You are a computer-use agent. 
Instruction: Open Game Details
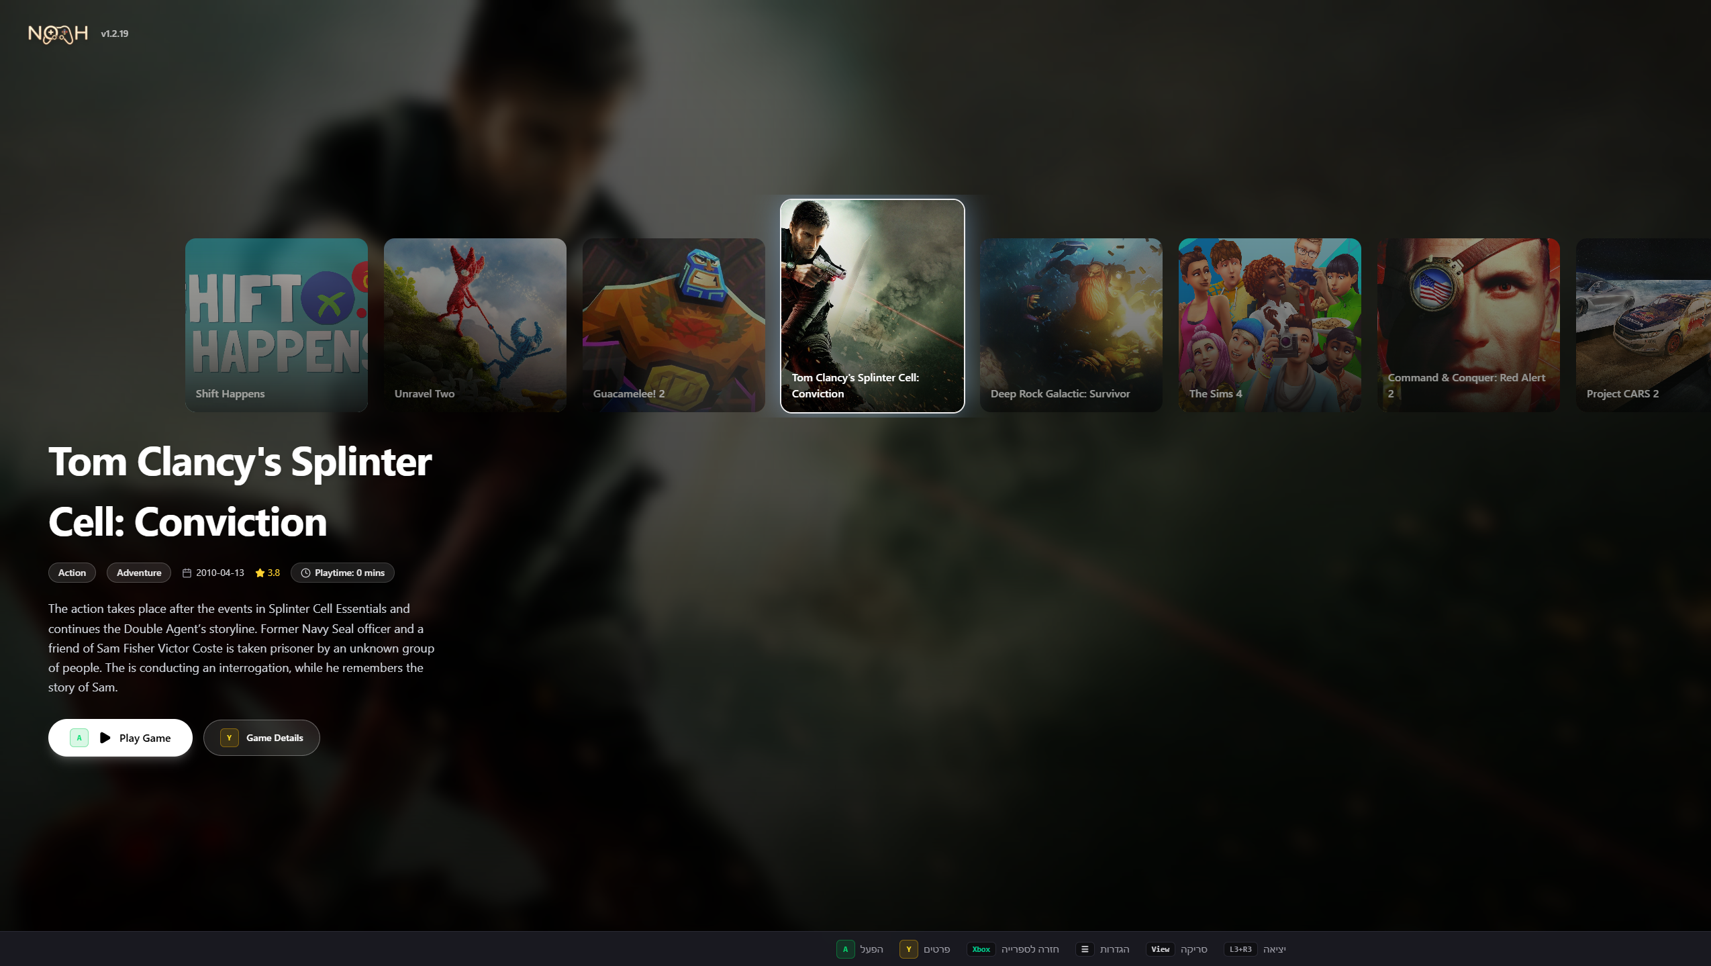[x=262, y=738]
